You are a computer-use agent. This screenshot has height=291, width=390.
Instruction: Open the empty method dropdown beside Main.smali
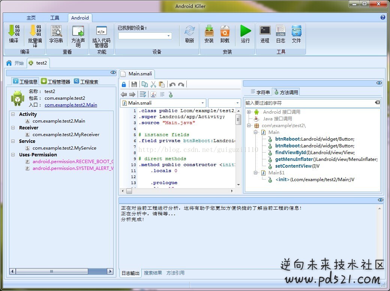tap(225, 103)
